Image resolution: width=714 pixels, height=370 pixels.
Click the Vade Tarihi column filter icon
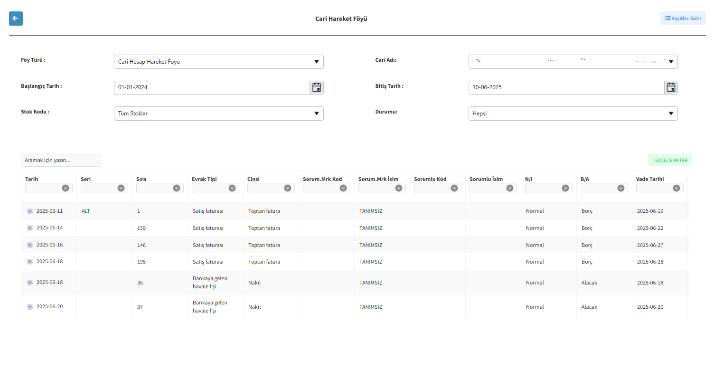pyautogui.click(x=676, y=188)
